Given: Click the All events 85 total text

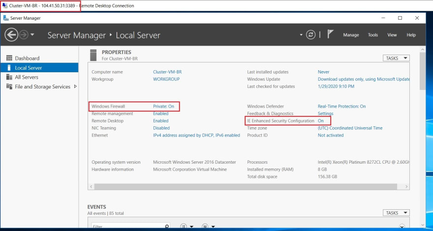Looking at the screenshot, I should click(x=105, y=213).
